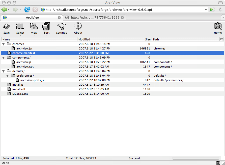Collapse the chrome/ folder triangle
The image size is (225, 165).
4,44
